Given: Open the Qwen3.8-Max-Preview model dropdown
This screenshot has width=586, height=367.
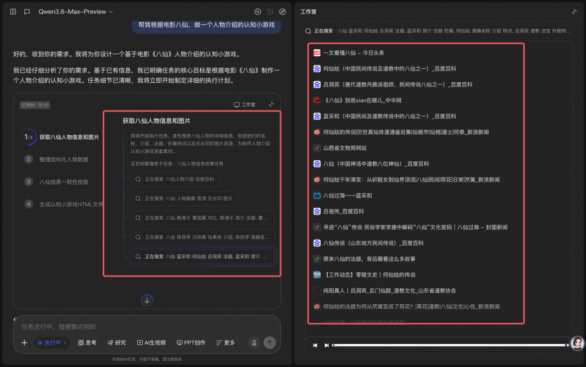Looking at the screenshot, I should click(x=75, y=11).
